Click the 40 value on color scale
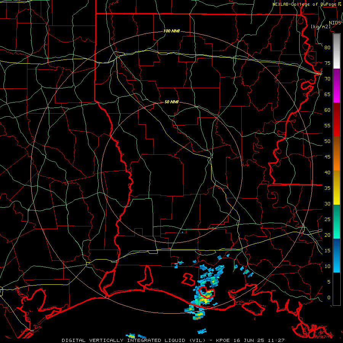 (x=327, y=173)
